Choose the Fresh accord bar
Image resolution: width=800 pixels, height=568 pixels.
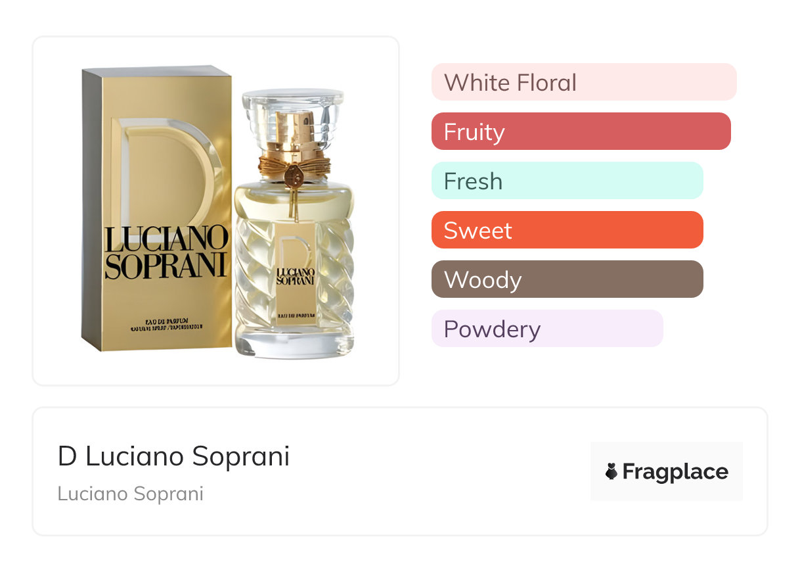(567, 181)
